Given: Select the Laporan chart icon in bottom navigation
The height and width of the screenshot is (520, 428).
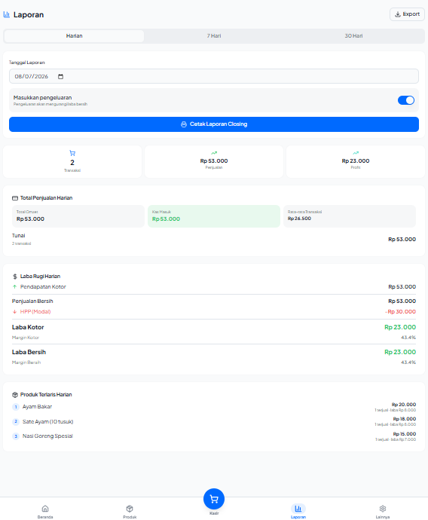Looking at the screenshot, I should point(298,509).
